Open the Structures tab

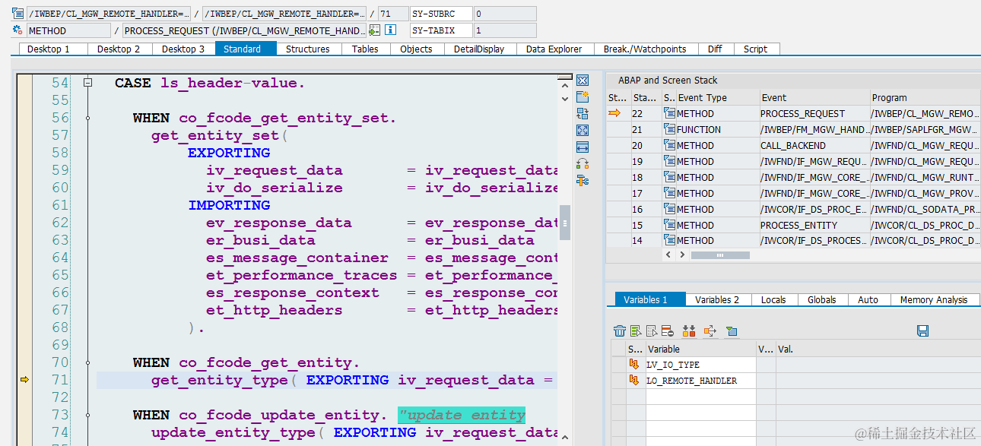pos(308,49)
